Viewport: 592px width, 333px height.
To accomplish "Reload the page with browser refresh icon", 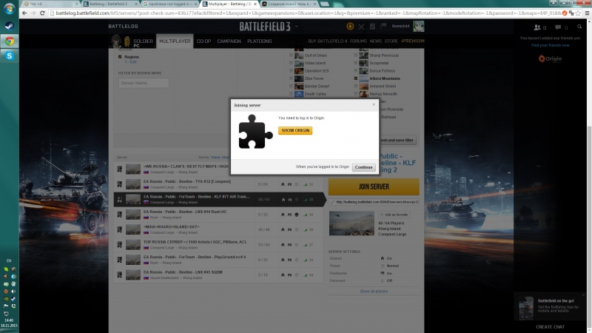I will click(x=42, y=13).
